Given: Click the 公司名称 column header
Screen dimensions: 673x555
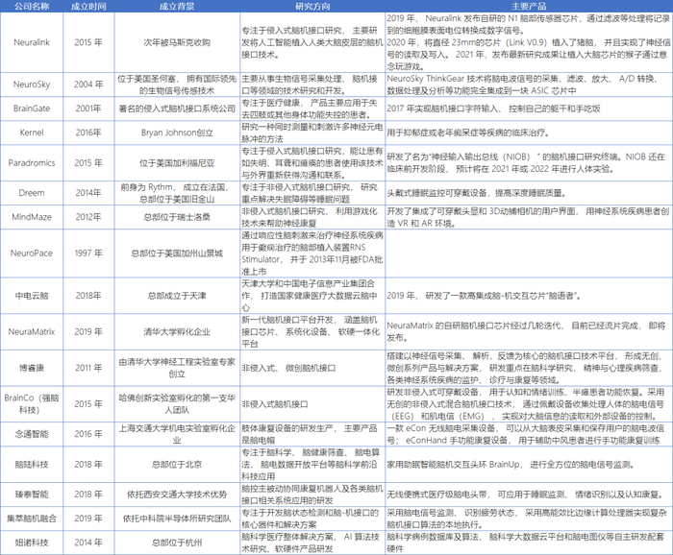Looking at the screenshot, I should tap(32, 6).
